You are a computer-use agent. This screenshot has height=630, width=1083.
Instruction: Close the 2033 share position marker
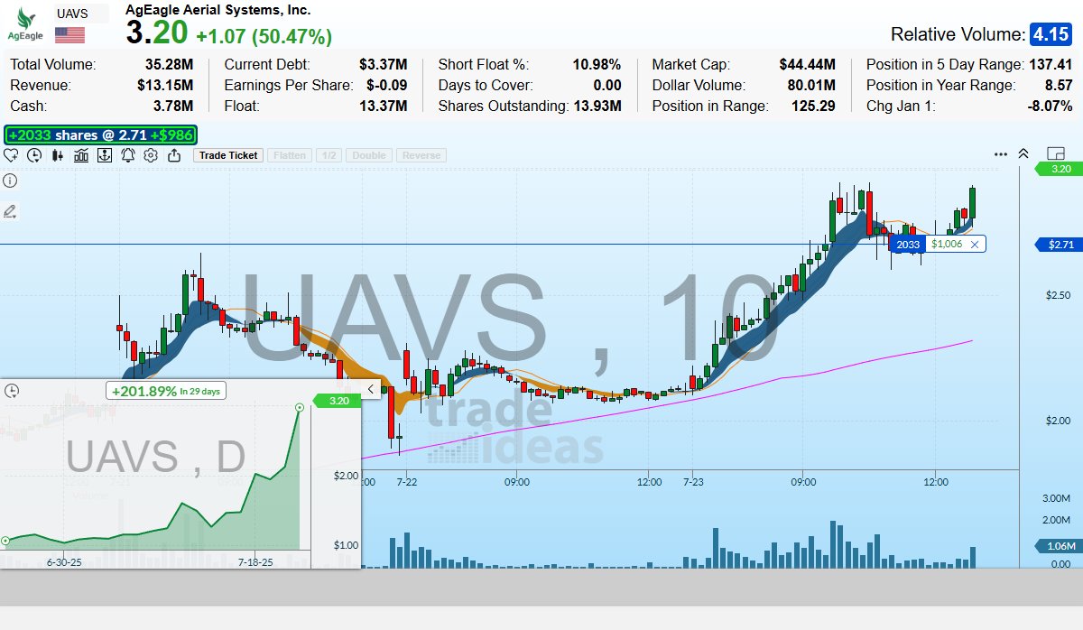click(x=975, y=245)
